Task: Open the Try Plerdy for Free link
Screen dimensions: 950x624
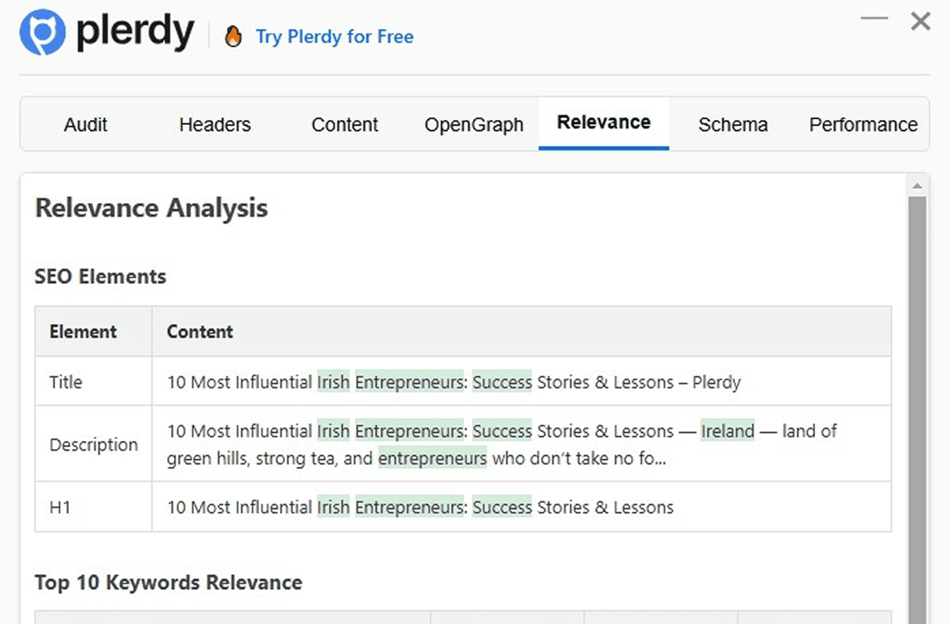Action: (x=334, y=37)
